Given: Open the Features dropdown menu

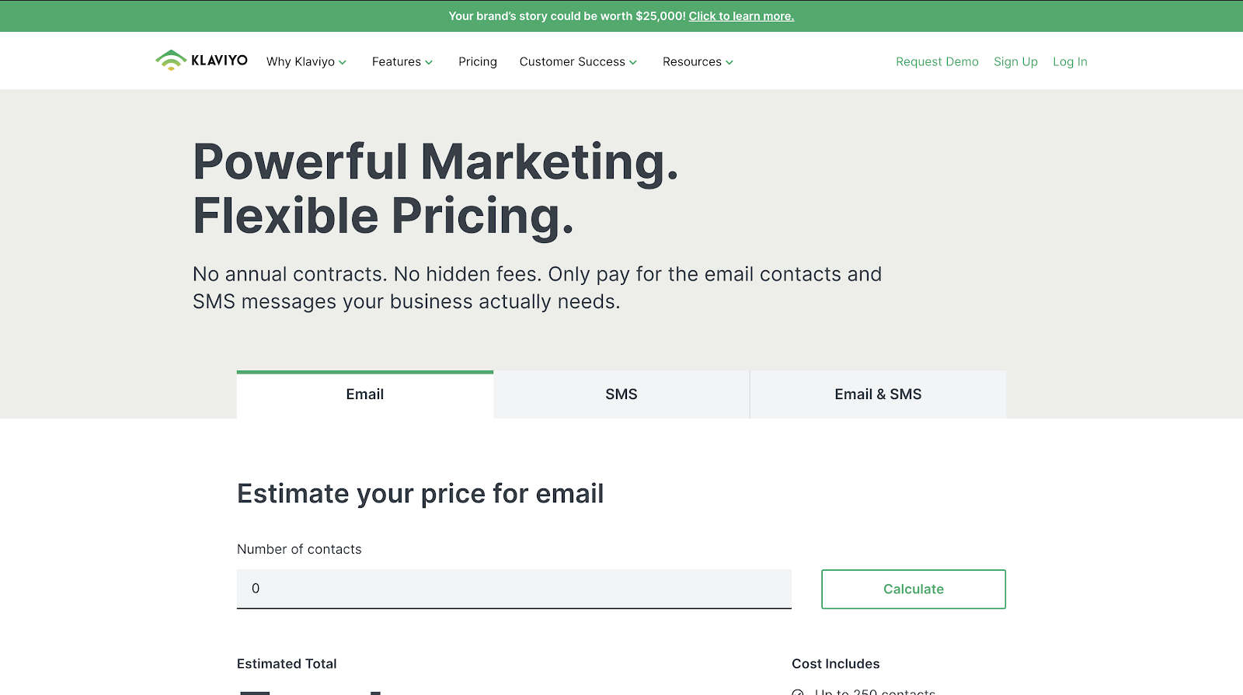Looking at the screenshot, I should pos(402,61).
